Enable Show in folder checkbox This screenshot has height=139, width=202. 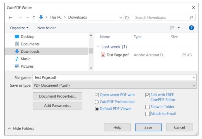click(x=147, y=107)
